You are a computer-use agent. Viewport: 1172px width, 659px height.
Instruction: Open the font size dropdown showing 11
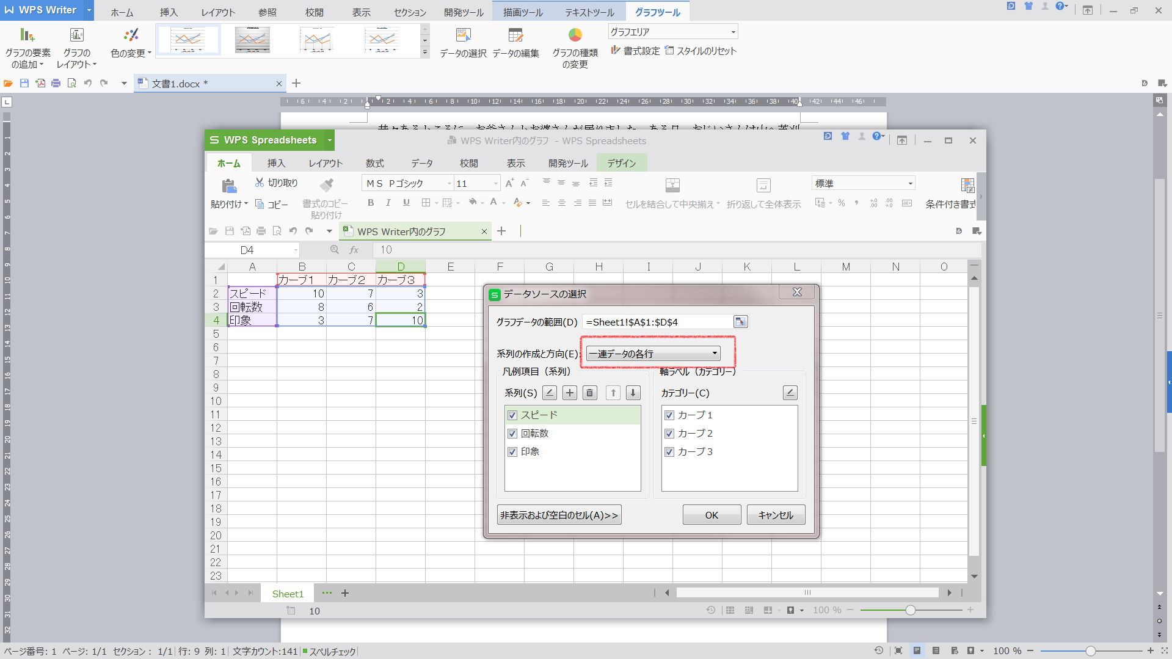point(495,183)
